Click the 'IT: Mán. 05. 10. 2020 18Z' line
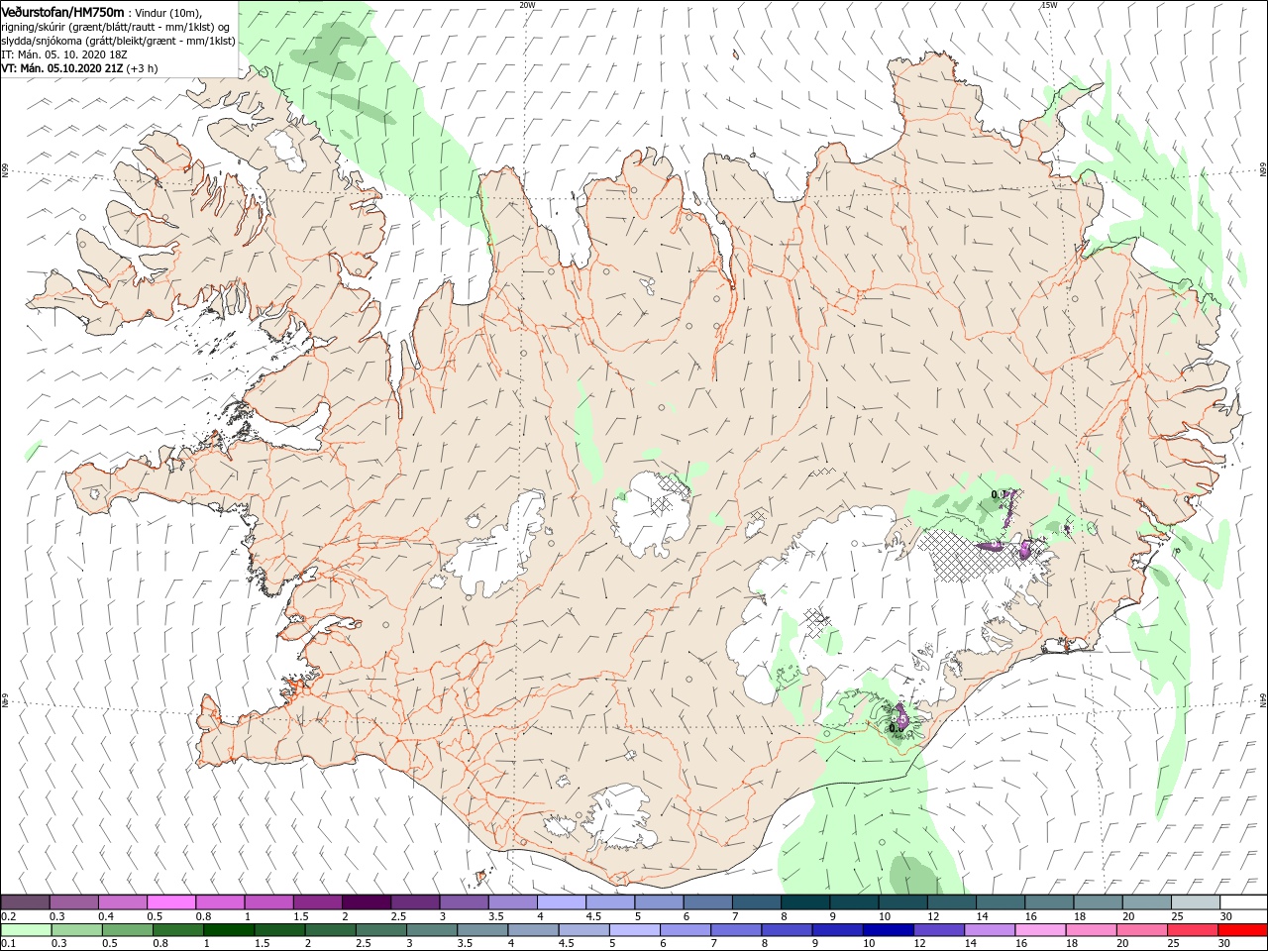 pos(65,54)
